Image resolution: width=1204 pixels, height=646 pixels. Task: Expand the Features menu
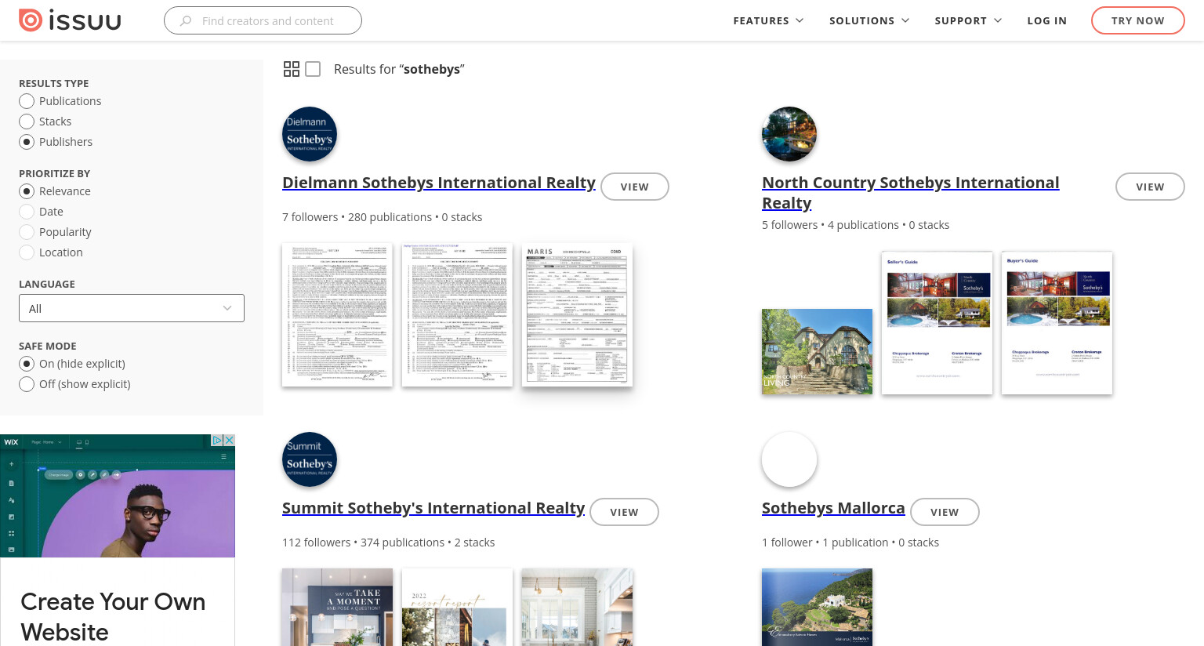[768, 20]
